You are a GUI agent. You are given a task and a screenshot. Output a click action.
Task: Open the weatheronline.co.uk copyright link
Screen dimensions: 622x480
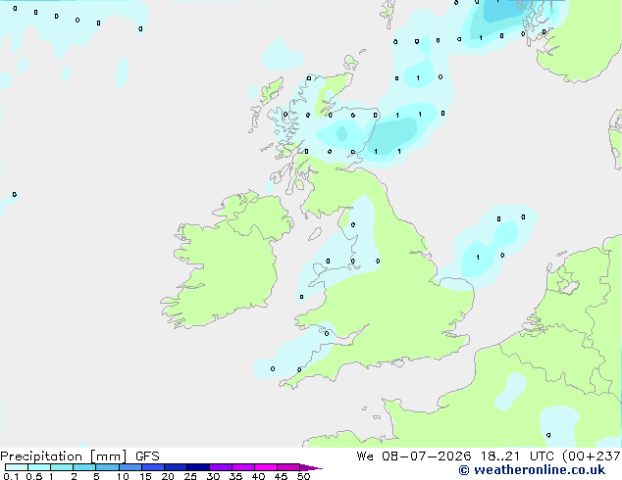532,470
